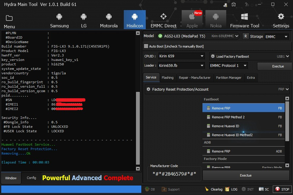Switch to the Flashing tab
The width and height of the screenshot is (293, 195).
coord(167,78)
